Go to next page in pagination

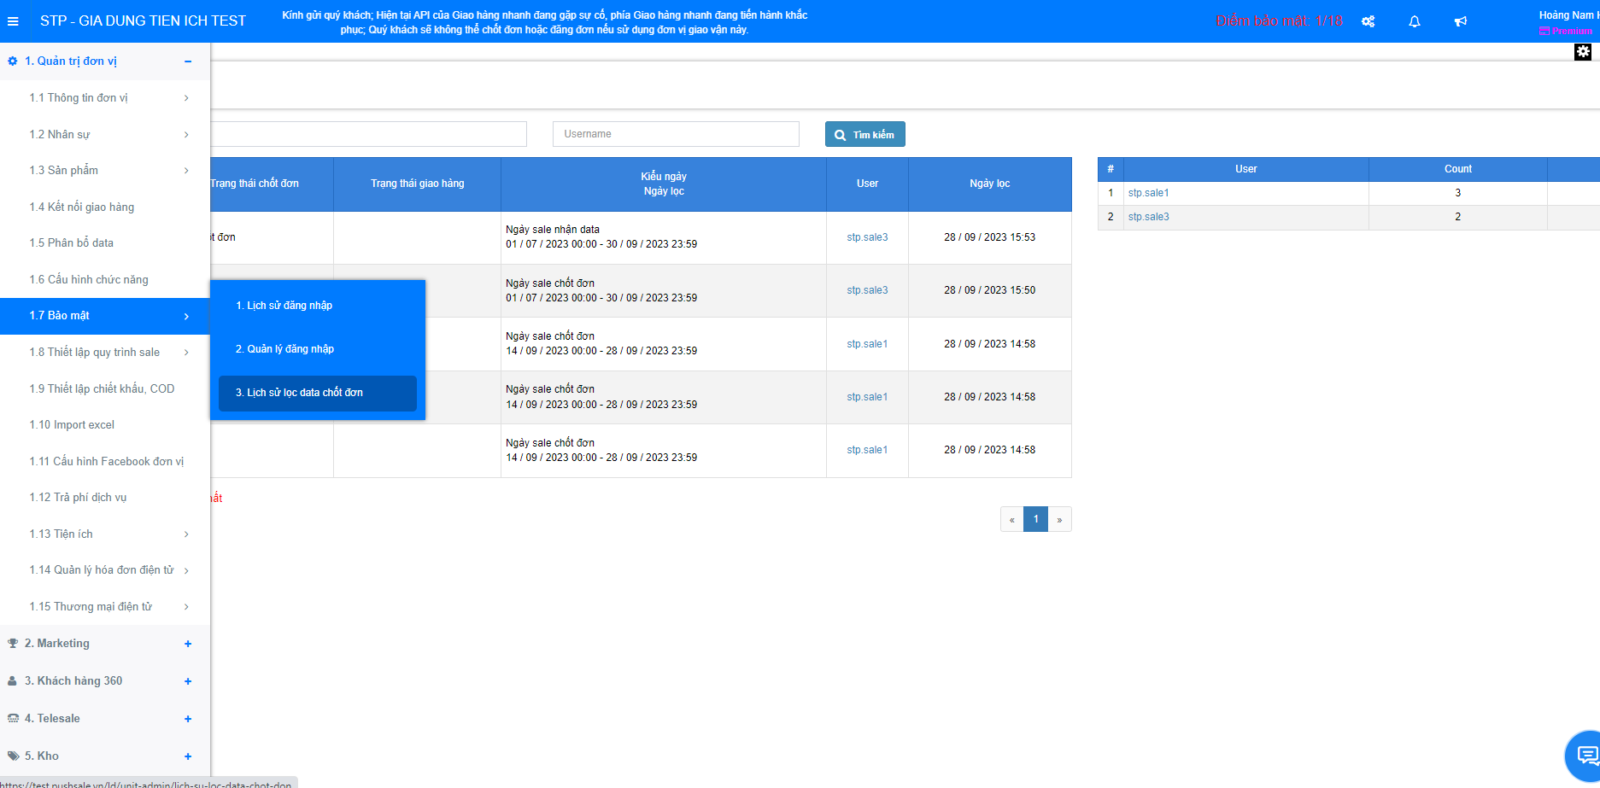click(1059, 519)
